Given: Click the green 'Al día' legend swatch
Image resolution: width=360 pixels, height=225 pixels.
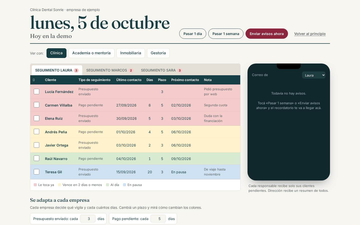Looking at the screenshot, I should coord(107,185).
